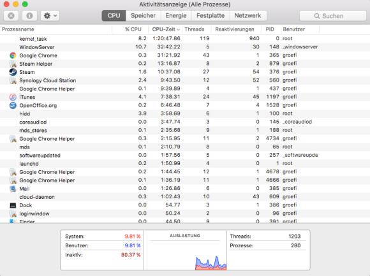This screenshot has height=276, width=370.
Task: Click the green zoom window button
Action: [x=25, y=4]
